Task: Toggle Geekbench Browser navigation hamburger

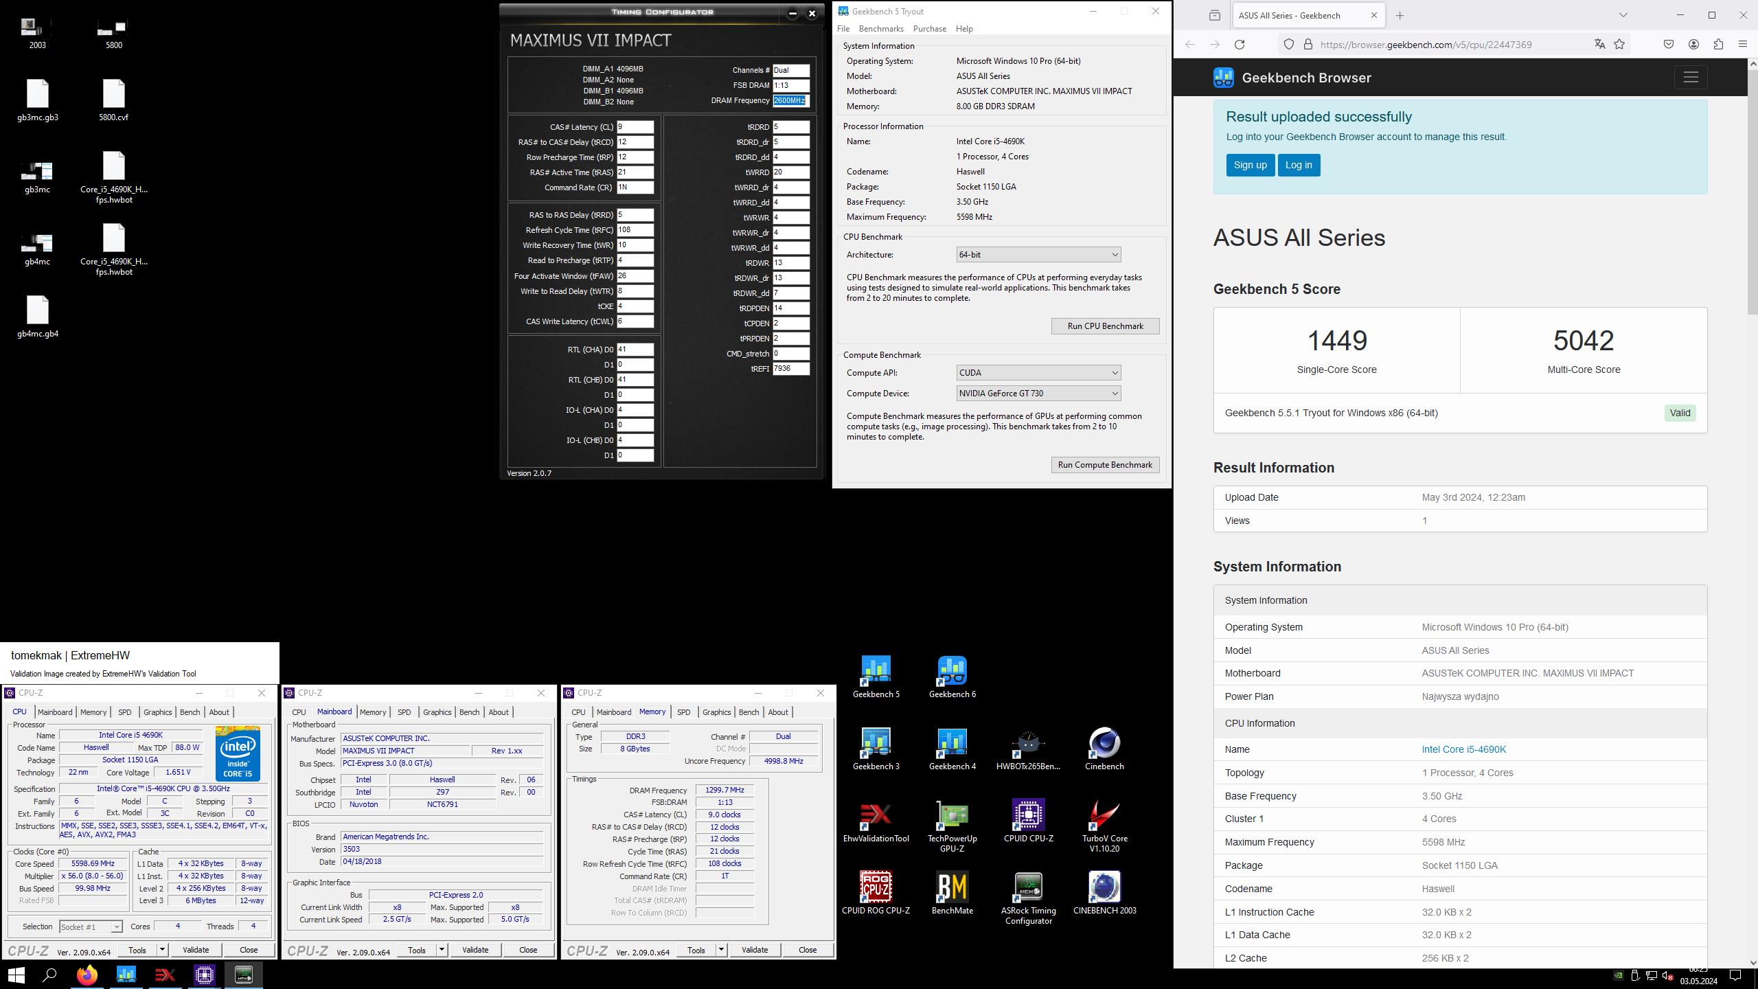Action: pos(1691,77)
